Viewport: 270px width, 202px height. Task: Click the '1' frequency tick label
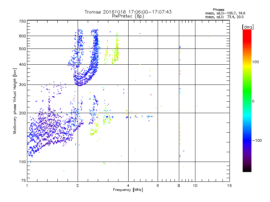pyautogui.click(x=27, y=186)
